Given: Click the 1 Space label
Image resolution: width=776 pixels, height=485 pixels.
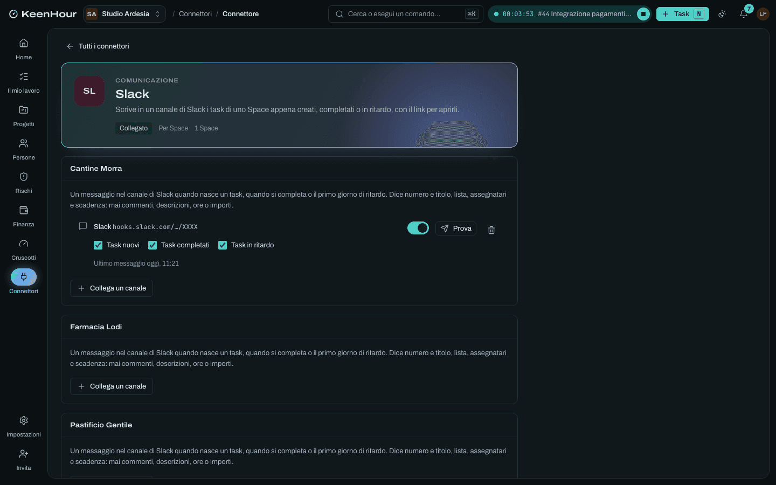Looking at the screenshot, I should (206, 128).
